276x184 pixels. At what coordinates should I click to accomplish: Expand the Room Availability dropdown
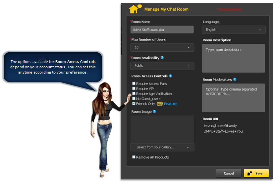click(x=162, y=66)
